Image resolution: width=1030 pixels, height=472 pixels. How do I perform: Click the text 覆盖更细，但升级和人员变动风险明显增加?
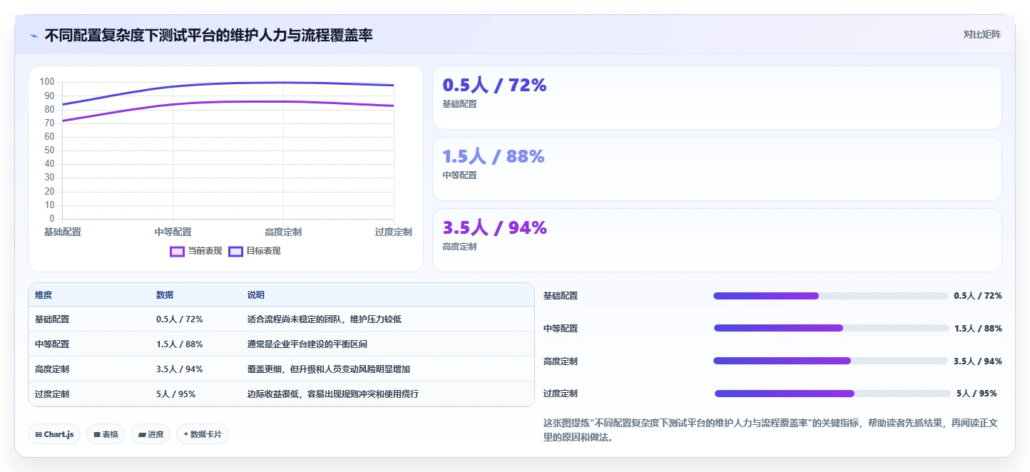click(329, 369)
